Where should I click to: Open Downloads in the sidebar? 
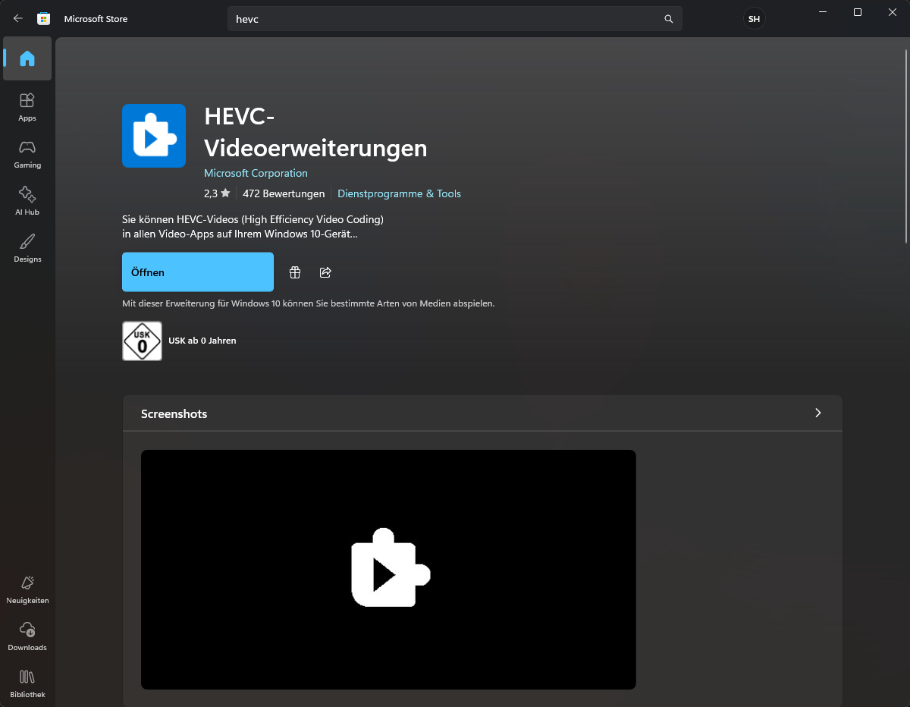[x=27, y=636]
